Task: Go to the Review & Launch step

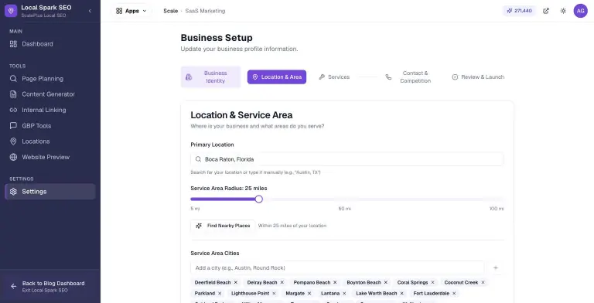Action: click(x=478, y=77)
